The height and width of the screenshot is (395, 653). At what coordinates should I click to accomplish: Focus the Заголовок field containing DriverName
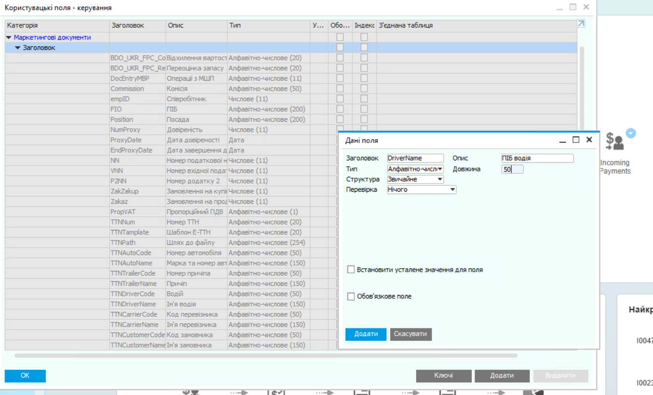click(415, 158)
